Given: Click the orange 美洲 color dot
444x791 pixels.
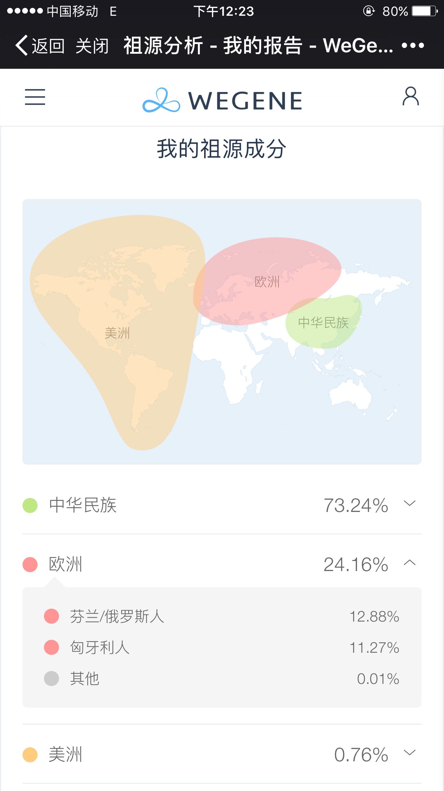Looking at the screenshot, I should (x=30, y=754).
